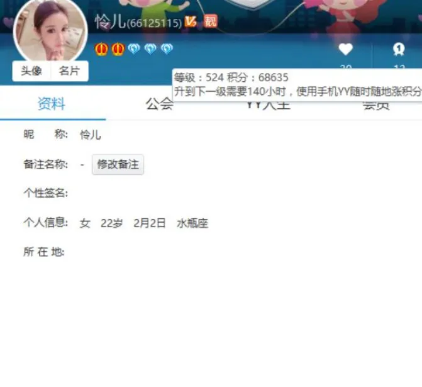
Task: Click the middle blue diamond level icon
Action: 150,48
